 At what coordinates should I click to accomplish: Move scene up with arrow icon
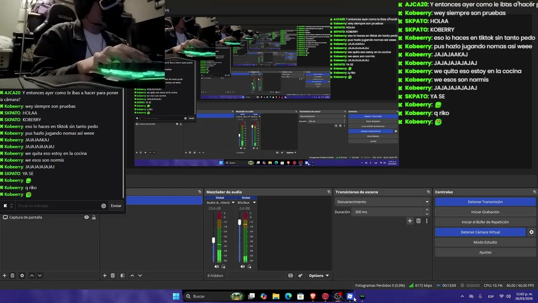[x=32, y=276]
